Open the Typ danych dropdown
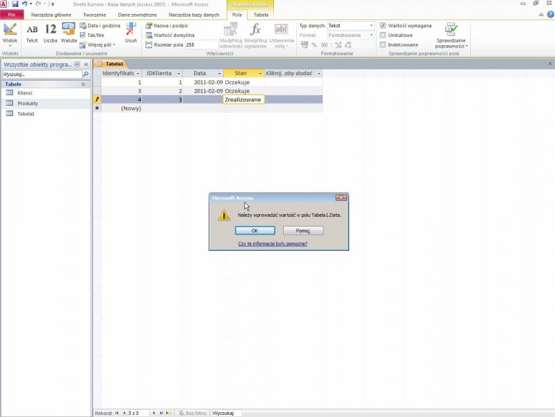This screenshot has height=417, width=555. point(371,26)
